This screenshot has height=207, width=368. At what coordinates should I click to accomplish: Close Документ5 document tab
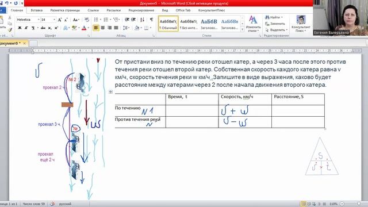[24, 44]
